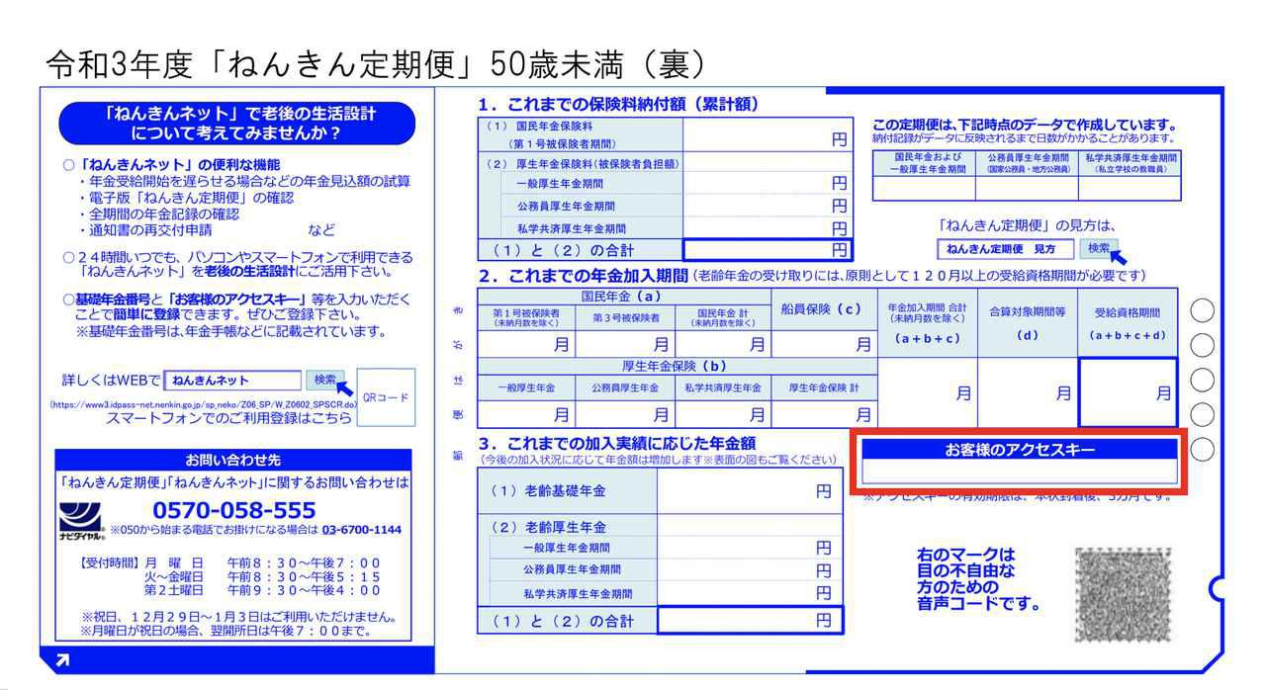Viewport: 1266px width, 690px height.
Task: Click 第3号被保険者 column header
Action: 625,317
